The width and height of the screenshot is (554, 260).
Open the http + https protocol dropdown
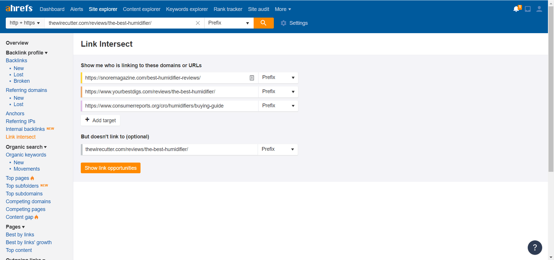25,23
